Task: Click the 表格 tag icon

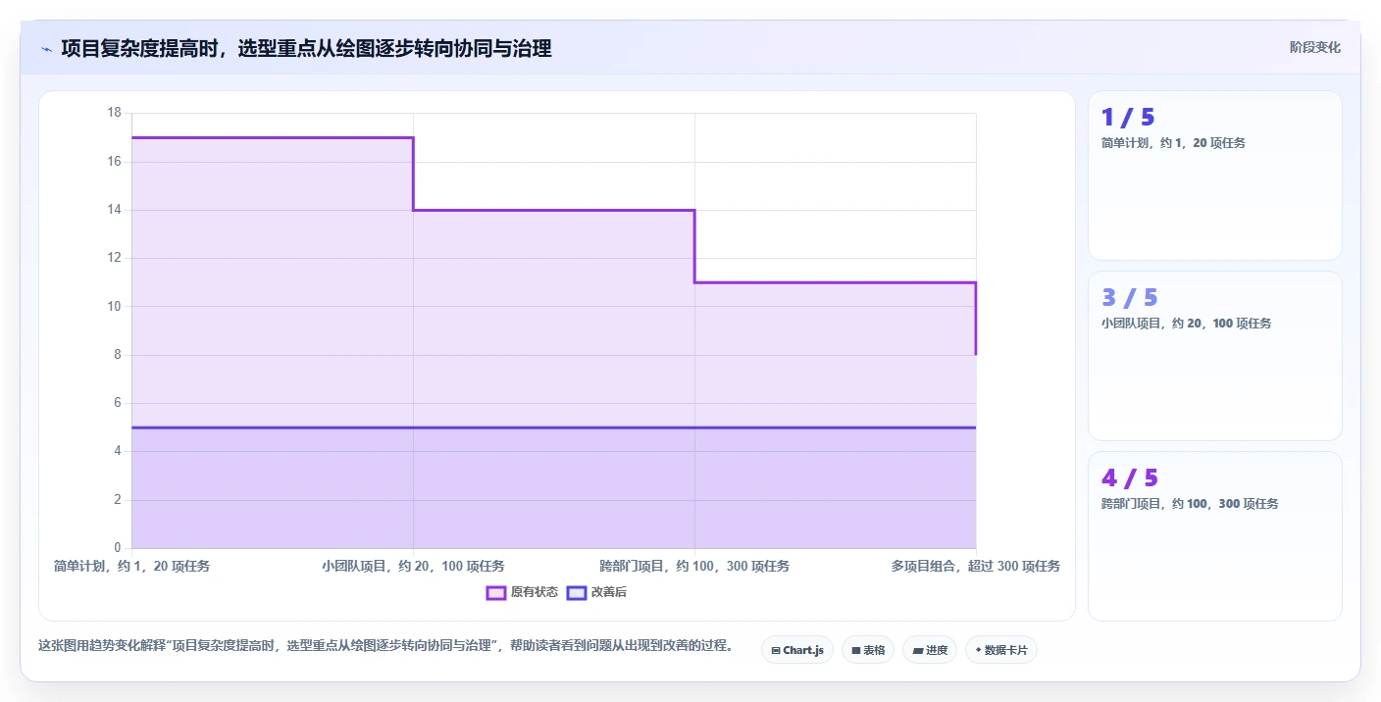Action: click(856, 650)
